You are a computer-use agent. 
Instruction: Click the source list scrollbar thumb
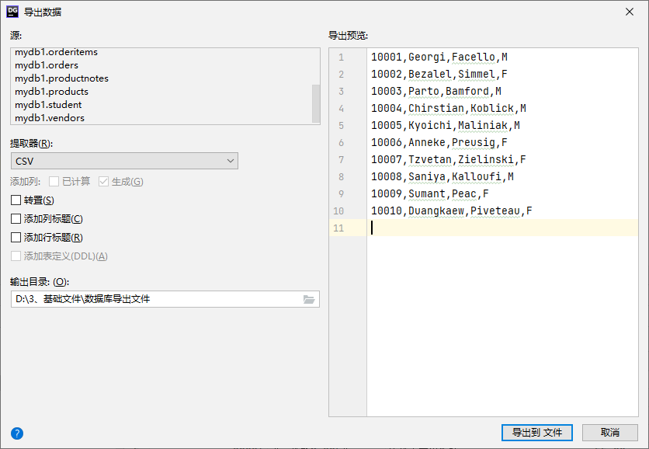click(x=316, y=103)
